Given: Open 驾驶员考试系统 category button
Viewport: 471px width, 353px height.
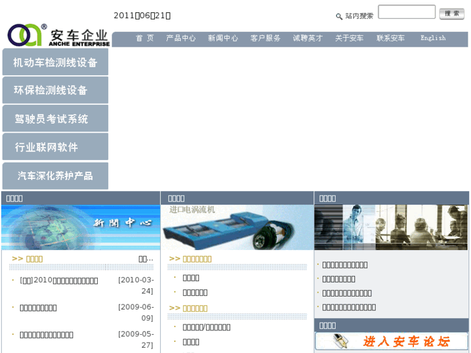Looking at the screenshot, I should click(55, 119).
